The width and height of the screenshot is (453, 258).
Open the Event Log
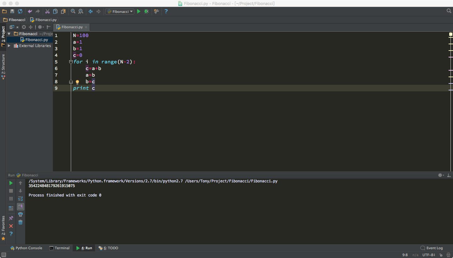tap(432, 248)
